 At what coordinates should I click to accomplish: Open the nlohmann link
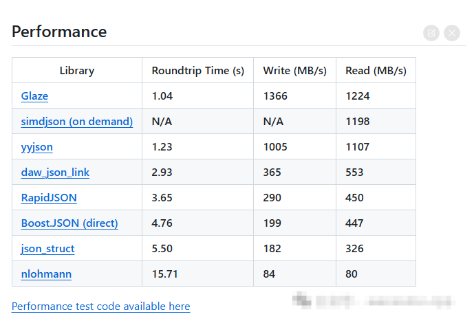coord(46,274)
